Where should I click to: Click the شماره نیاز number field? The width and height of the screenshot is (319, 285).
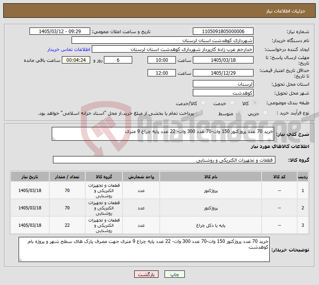point(223,31)
